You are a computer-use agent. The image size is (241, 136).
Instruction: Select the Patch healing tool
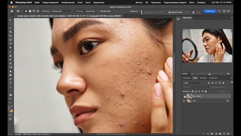(x=11, y=48)
